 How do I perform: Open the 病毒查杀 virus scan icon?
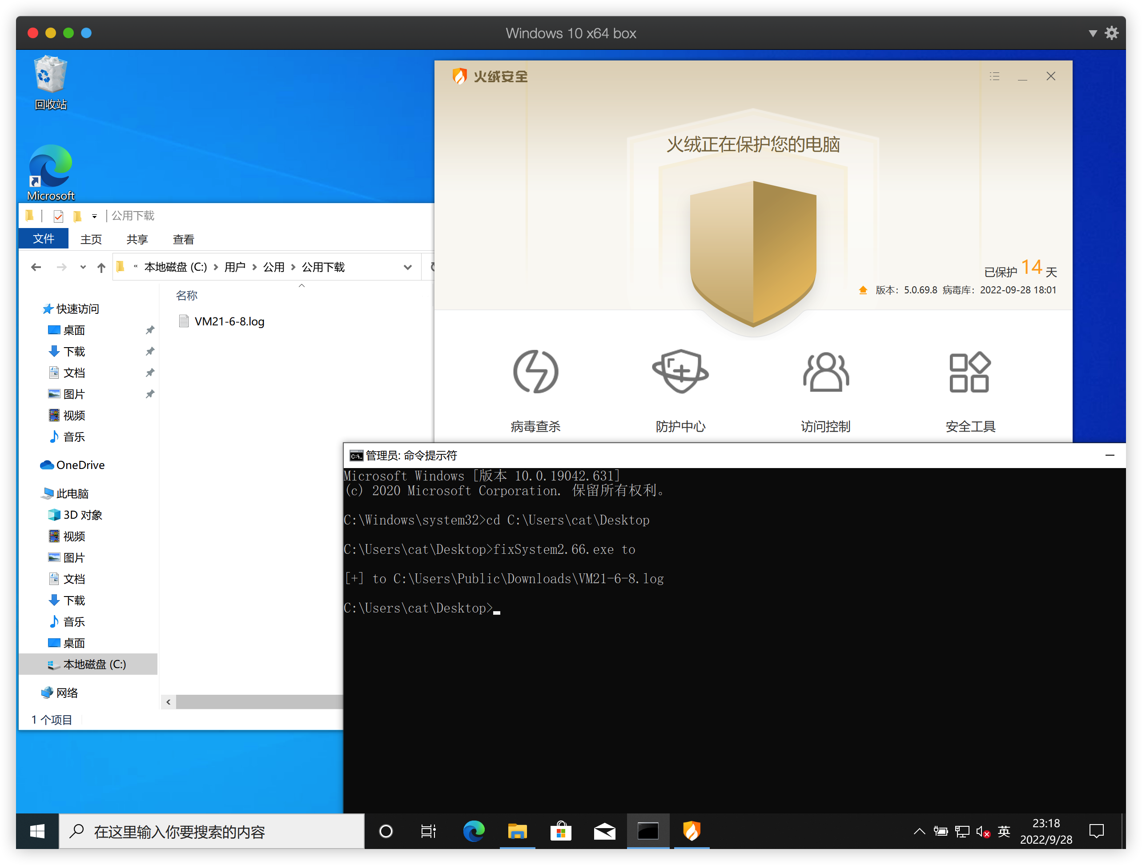click(x=535, y=372)
